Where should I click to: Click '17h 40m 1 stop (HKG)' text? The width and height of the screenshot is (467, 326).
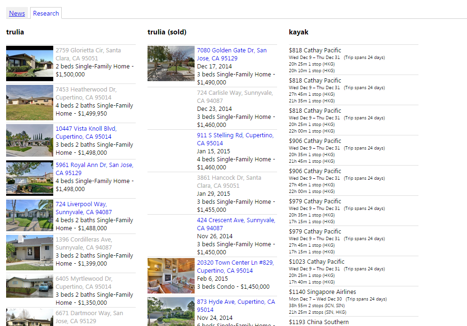312,282
